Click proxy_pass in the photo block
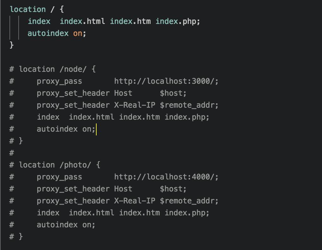This screenshot has height=250, width=322. pos(59,177)
